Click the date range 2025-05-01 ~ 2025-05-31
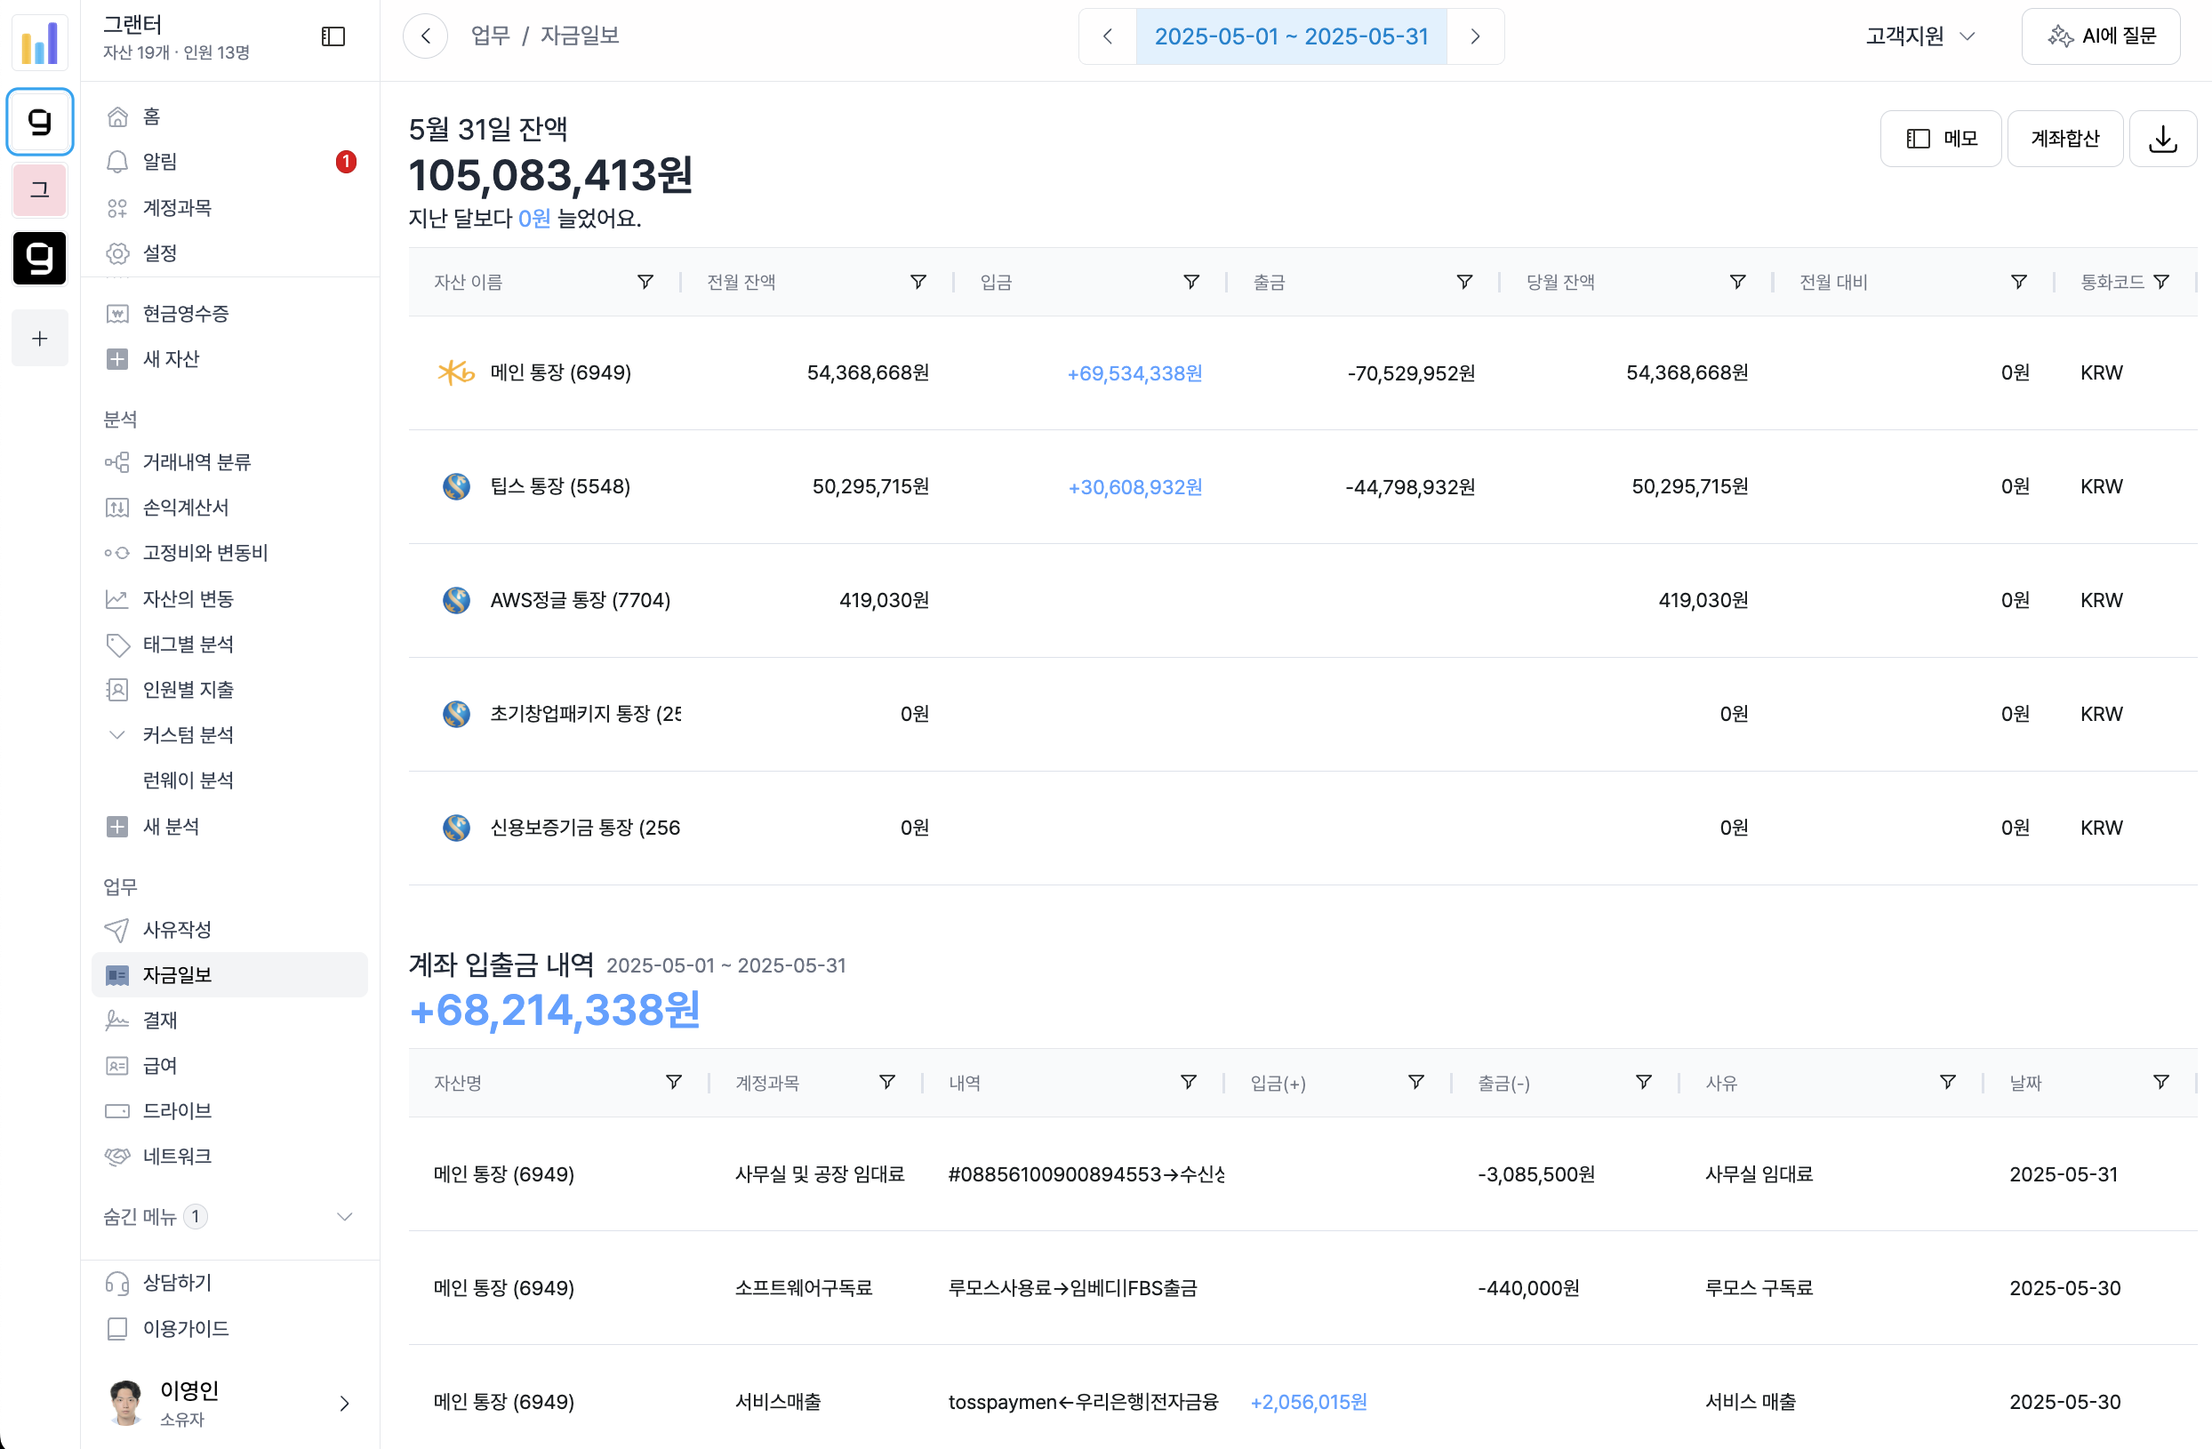2212x1449 pixels. click(1290, 36)
